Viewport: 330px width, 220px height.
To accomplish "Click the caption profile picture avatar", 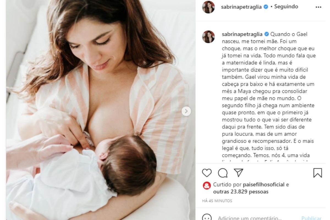I will 208,37.
